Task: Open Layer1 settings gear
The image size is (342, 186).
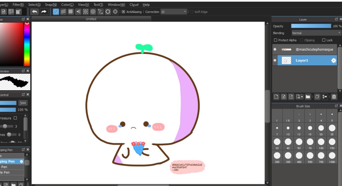Action: pos(333,60)
